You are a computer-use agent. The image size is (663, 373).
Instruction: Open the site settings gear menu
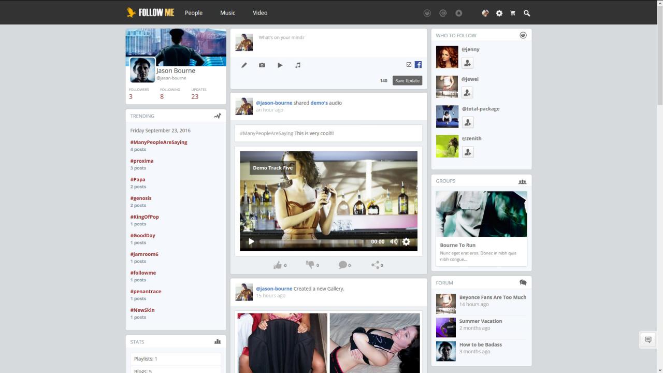499,13
